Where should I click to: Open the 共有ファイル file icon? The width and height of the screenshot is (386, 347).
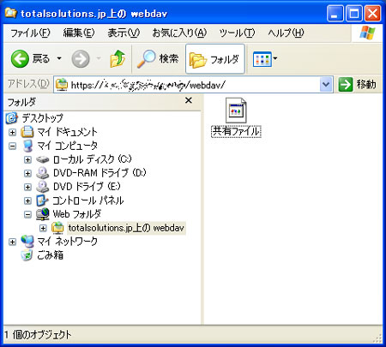click(x=236, y=111)
